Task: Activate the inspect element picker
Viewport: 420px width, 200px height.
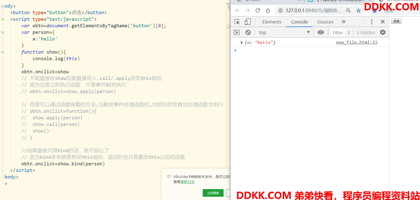Action: pos(237,22)
